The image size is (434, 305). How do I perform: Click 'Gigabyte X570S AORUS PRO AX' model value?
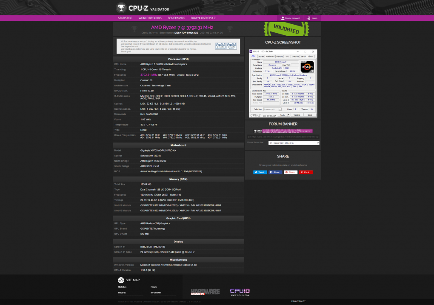click(158, 151)
